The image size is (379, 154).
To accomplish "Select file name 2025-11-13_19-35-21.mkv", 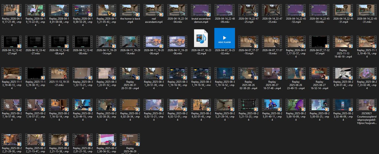I will click(x=59, y=83).
